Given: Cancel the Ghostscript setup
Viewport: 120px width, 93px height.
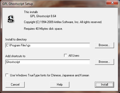Looking at the screenshot, I should coord(15,85).
